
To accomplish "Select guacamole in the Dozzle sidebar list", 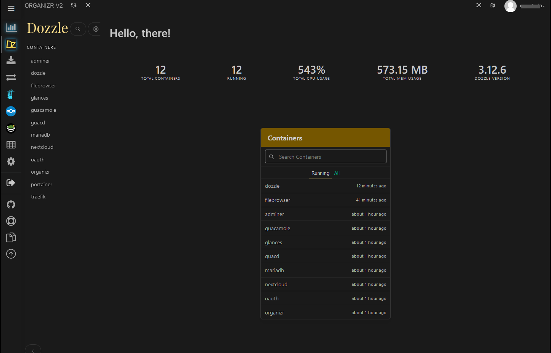I will [x=44, y=110].
